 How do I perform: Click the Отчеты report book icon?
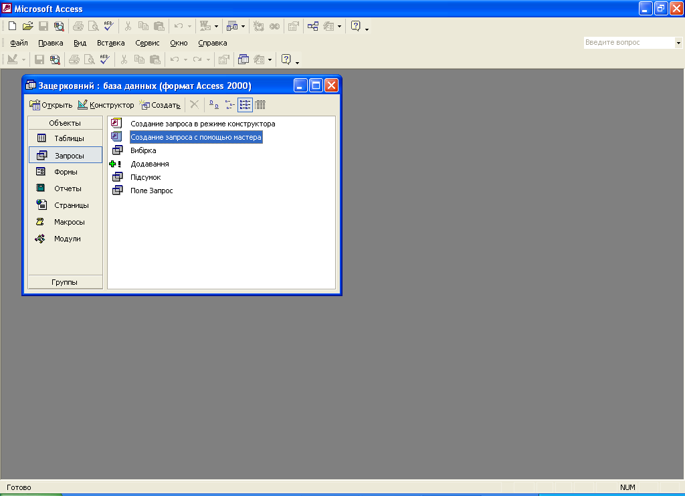[41, 189]
